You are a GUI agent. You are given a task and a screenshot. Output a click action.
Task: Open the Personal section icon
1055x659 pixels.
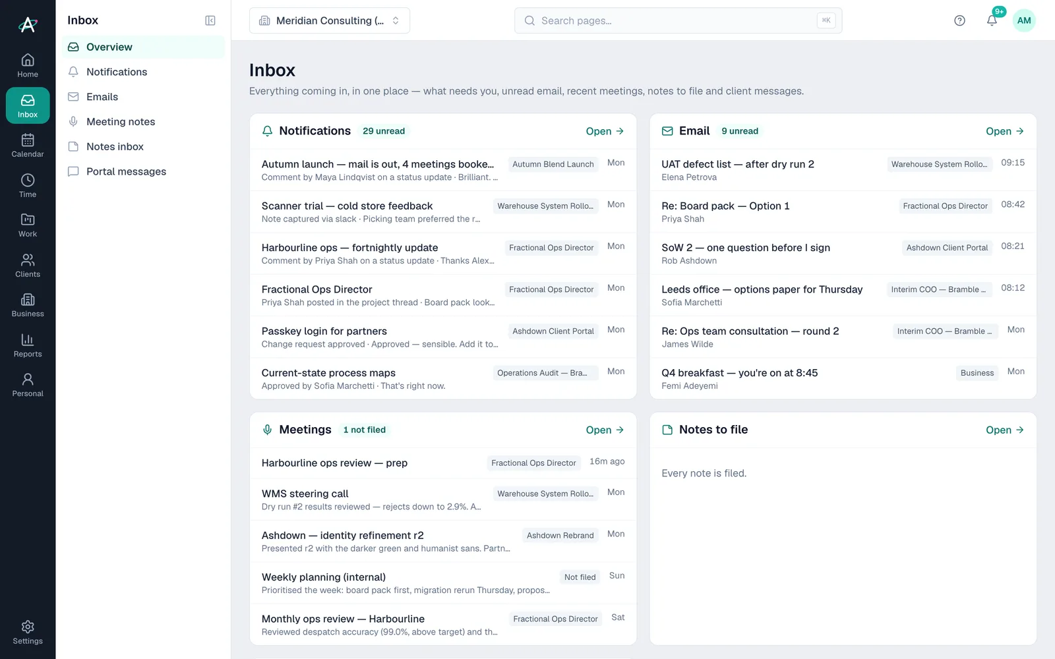28,384
